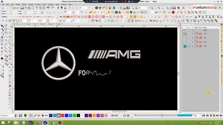Click the solid up triangle sequence icon
Screen dimensions: 223x125
pyautogui.click(x=196, y=17)
